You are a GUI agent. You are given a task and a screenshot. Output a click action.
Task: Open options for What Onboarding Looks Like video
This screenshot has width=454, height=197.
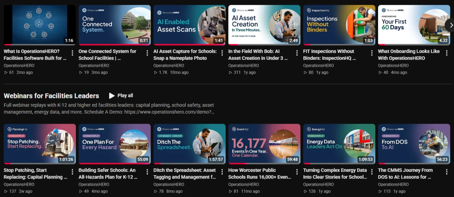(446, 53)
